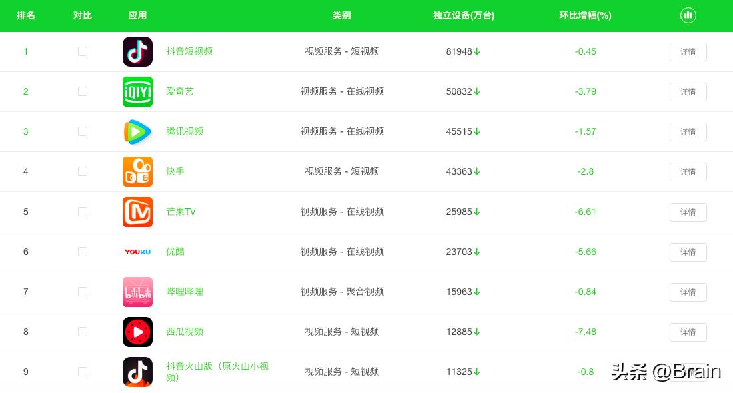Open the chart view via top-right chart icon
733x393 pixels.
[688, 15]
